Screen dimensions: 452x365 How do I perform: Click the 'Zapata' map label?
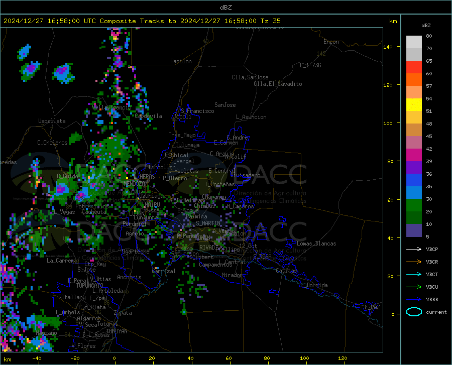click(x=123, y=313)
